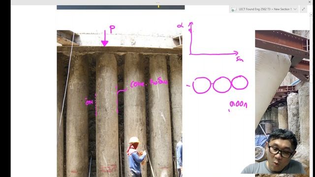Expand the notebook section dropdown chevron

295,9
